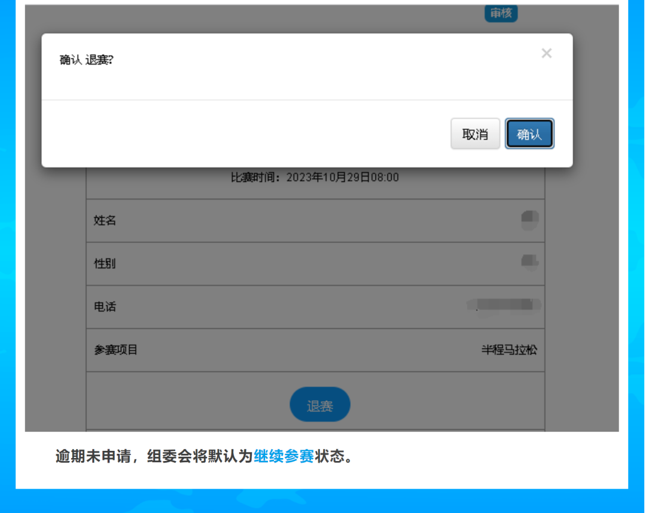Click the 参赛项目 row label
Image resolution: width=646 pixels, height=513 pixels.
coord(115,350)
